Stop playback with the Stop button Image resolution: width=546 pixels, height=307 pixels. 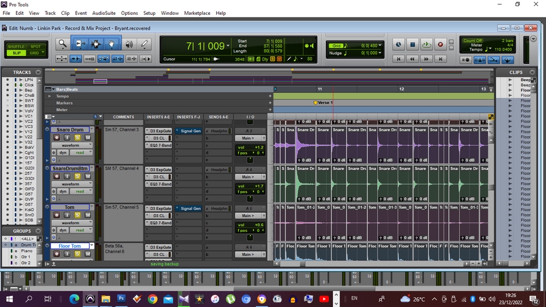[x=413, y=44]
